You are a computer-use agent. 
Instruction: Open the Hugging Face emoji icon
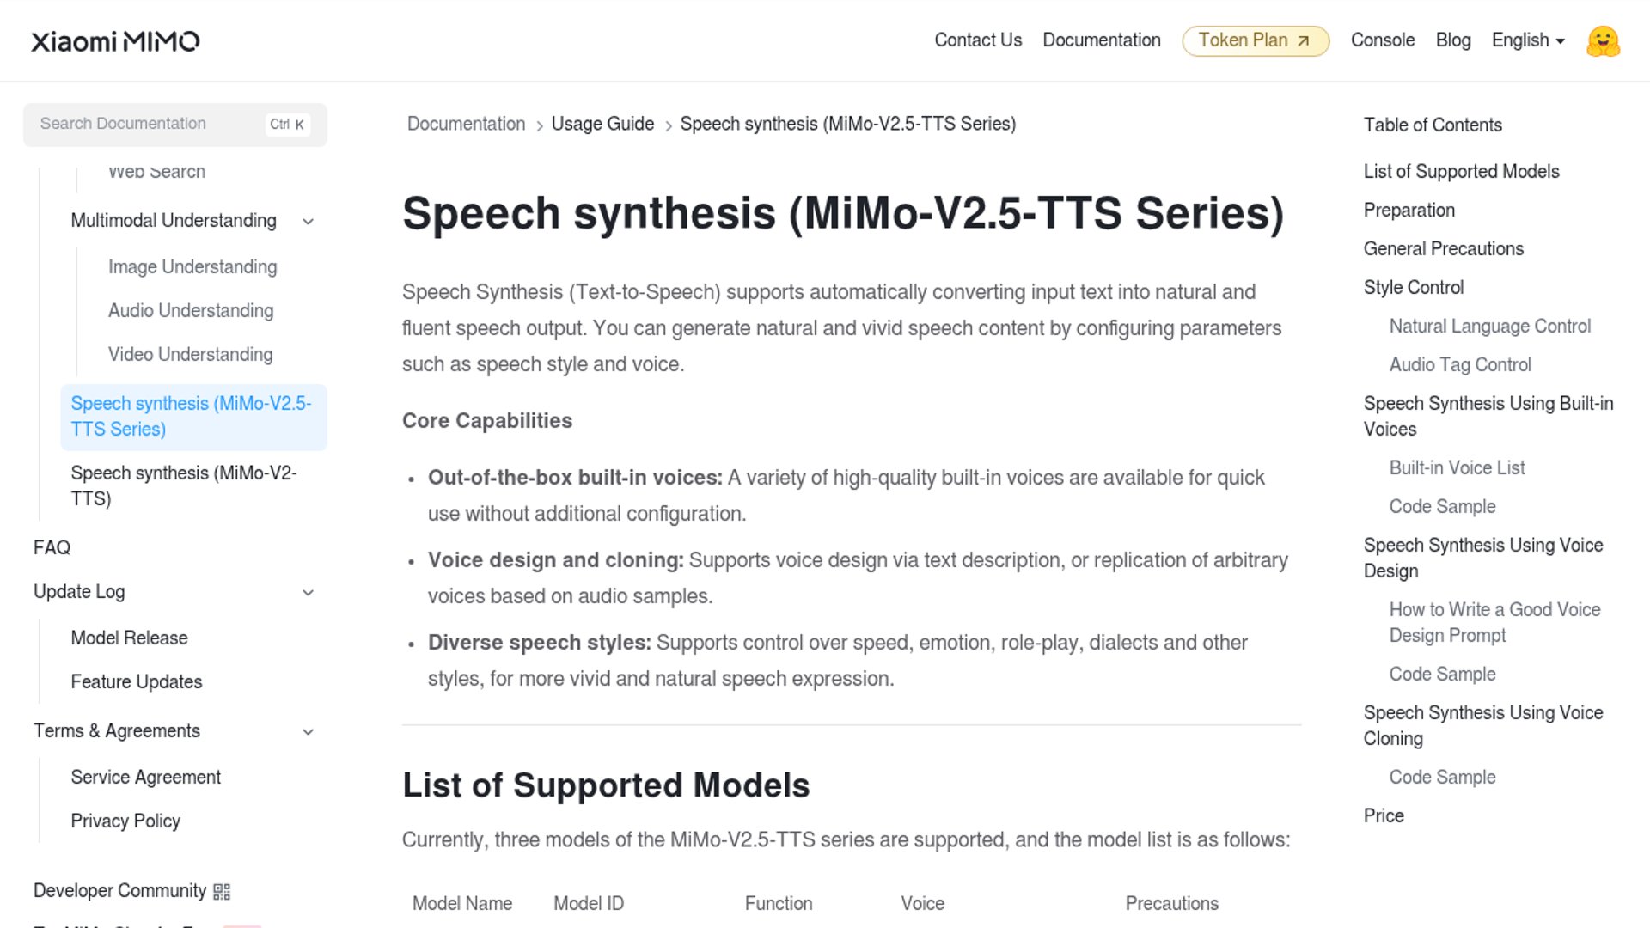click(1603, 41)
